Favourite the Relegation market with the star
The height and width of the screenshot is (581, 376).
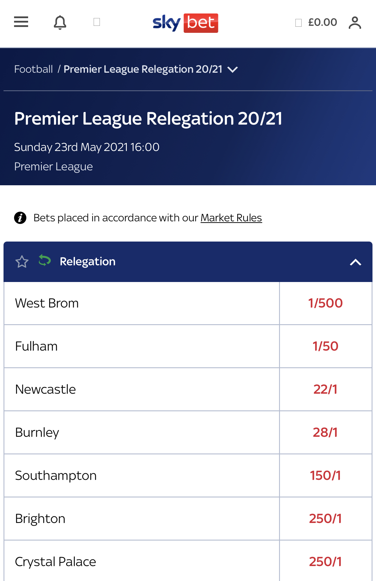tap(22, 261)
